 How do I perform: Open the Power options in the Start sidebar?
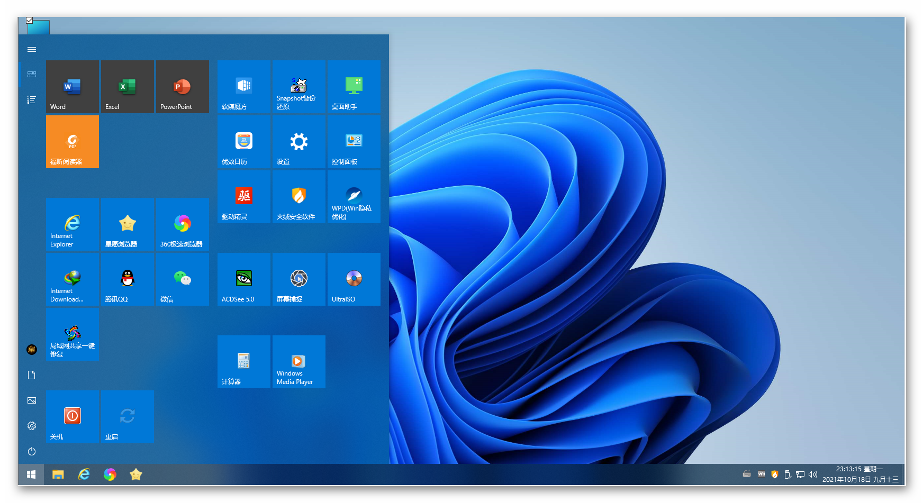point(32,451)
